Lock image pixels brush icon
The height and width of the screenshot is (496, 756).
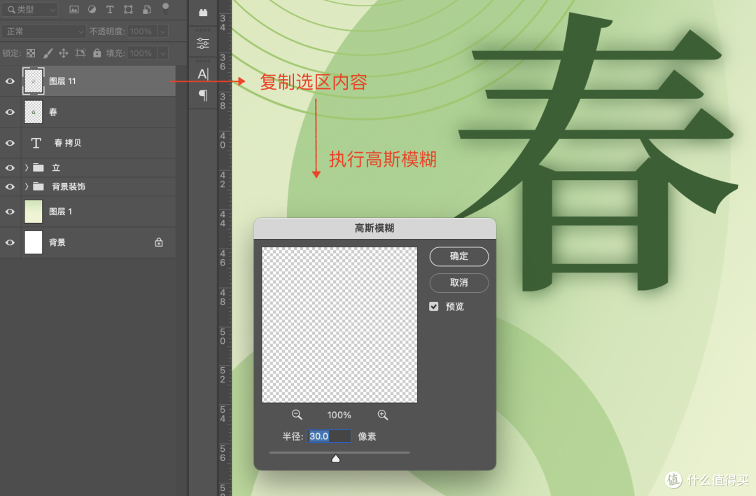(x=48, y=53)
